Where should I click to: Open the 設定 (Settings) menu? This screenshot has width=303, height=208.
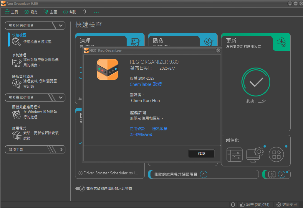(31, 12)
